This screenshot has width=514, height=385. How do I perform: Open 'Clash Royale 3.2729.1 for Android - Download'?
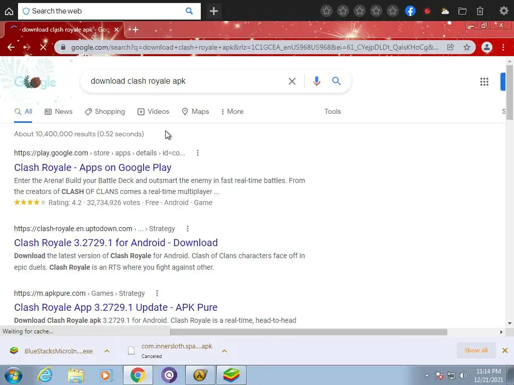(x=116, y=243)
